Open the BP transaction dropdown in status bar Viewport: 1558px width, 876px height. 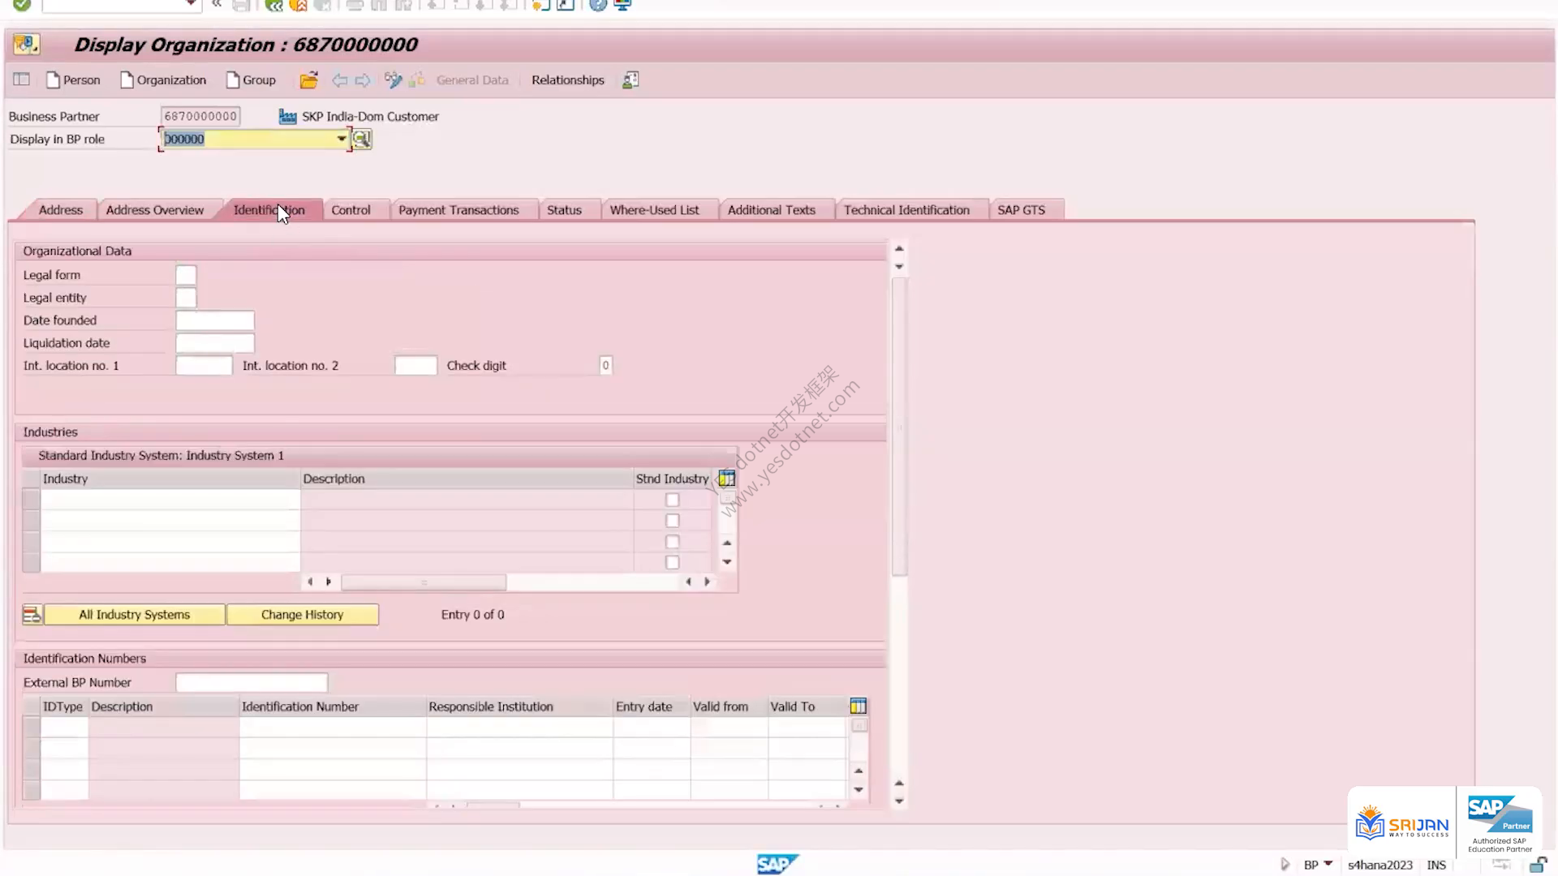(1328, 864)
